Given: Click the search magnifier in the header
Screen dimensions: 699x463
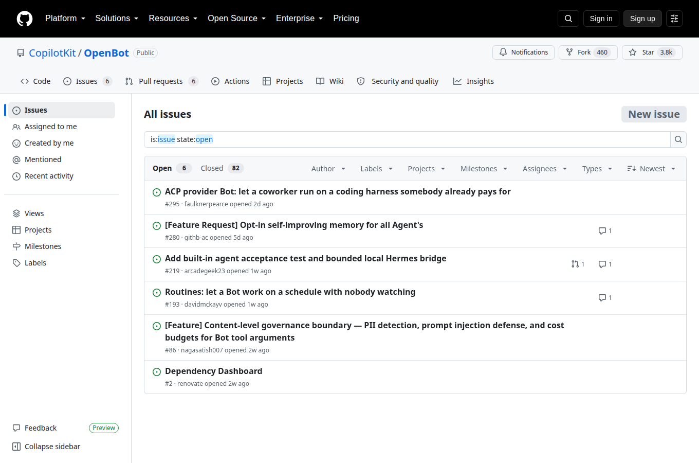Looking at the screenshot, I should coord(568,19).
